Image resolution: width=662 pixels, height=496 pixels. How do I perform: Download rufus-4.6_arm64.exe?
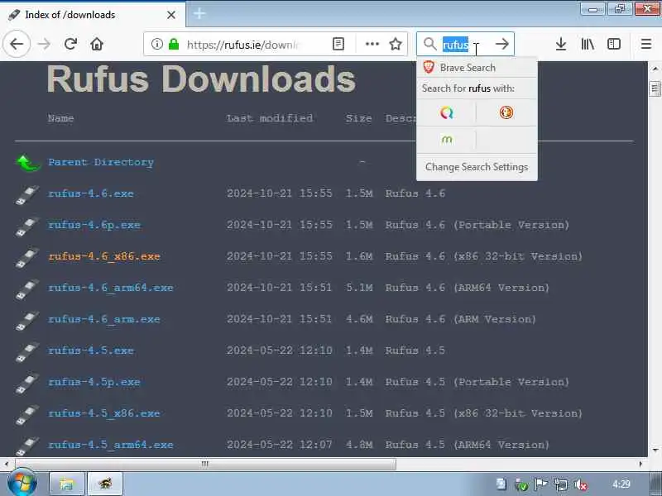click(111, 288)
